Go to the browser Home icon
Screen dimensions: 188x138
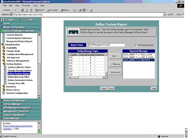[x=31, y=10]
